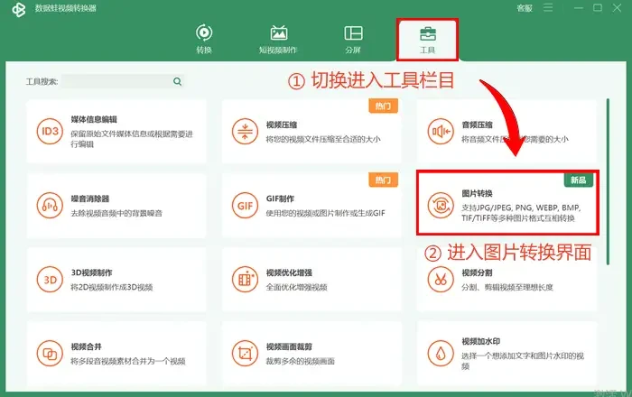The height and width of the screenshot is (397, 632).
Task: Click the 图片转换 image convert icon
Action: [x=441, y=206]
